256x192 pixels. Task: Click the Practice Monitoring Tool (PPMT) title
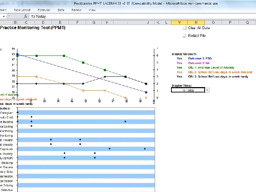33,28
